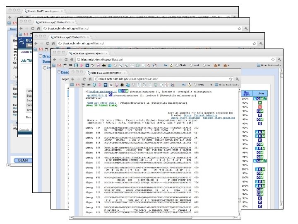Screen dimensions: 298x224
Task: Select the NCBI Blast tab in the front window
Action: click(x=106, y=73)
